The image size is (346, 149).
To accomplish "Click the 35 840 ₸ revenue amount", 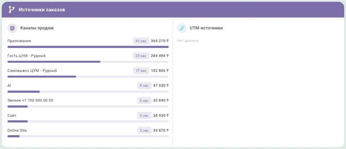I will pos(161,101).
